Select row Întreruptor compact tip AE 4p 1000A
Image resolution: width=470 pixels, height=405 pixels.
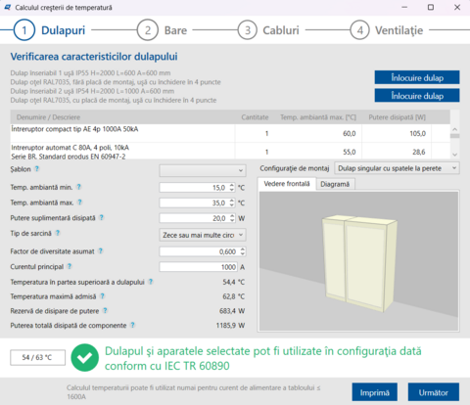230,133
